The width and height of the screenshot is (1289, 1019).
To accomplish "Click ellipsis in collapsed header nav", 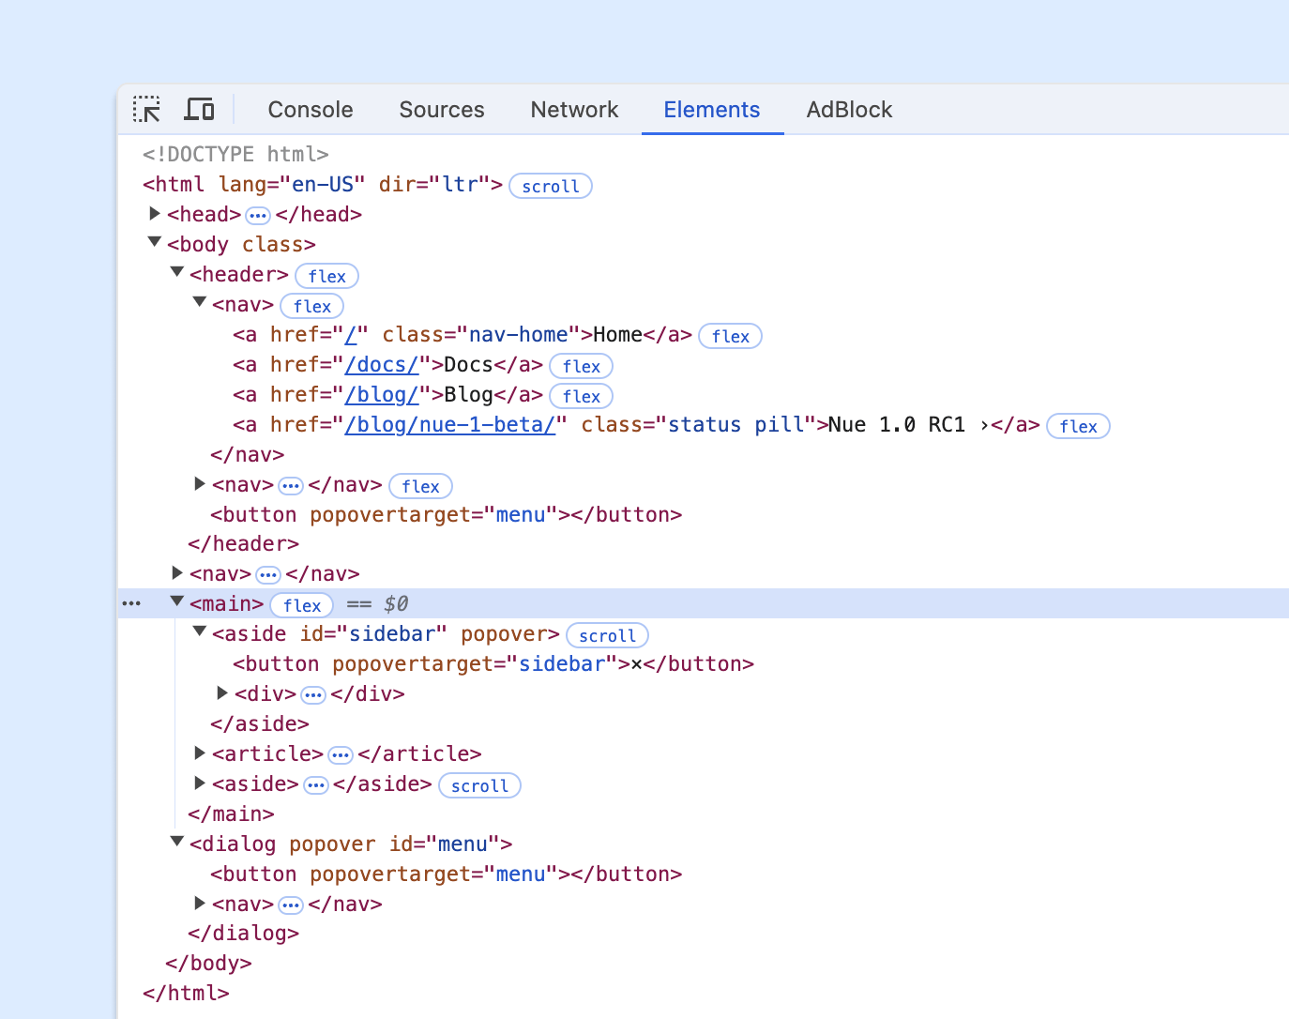I will pos(291,486).
